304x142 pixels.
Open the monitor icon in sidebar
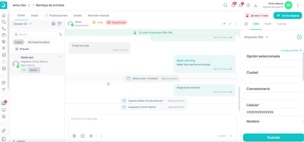4,110
